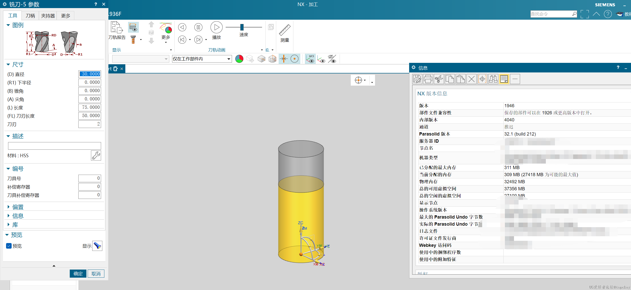Image resolution: width=631 pixels, height=290 pixels.
Task: Click the 刀刃 flutes input field
Action: 90,124
